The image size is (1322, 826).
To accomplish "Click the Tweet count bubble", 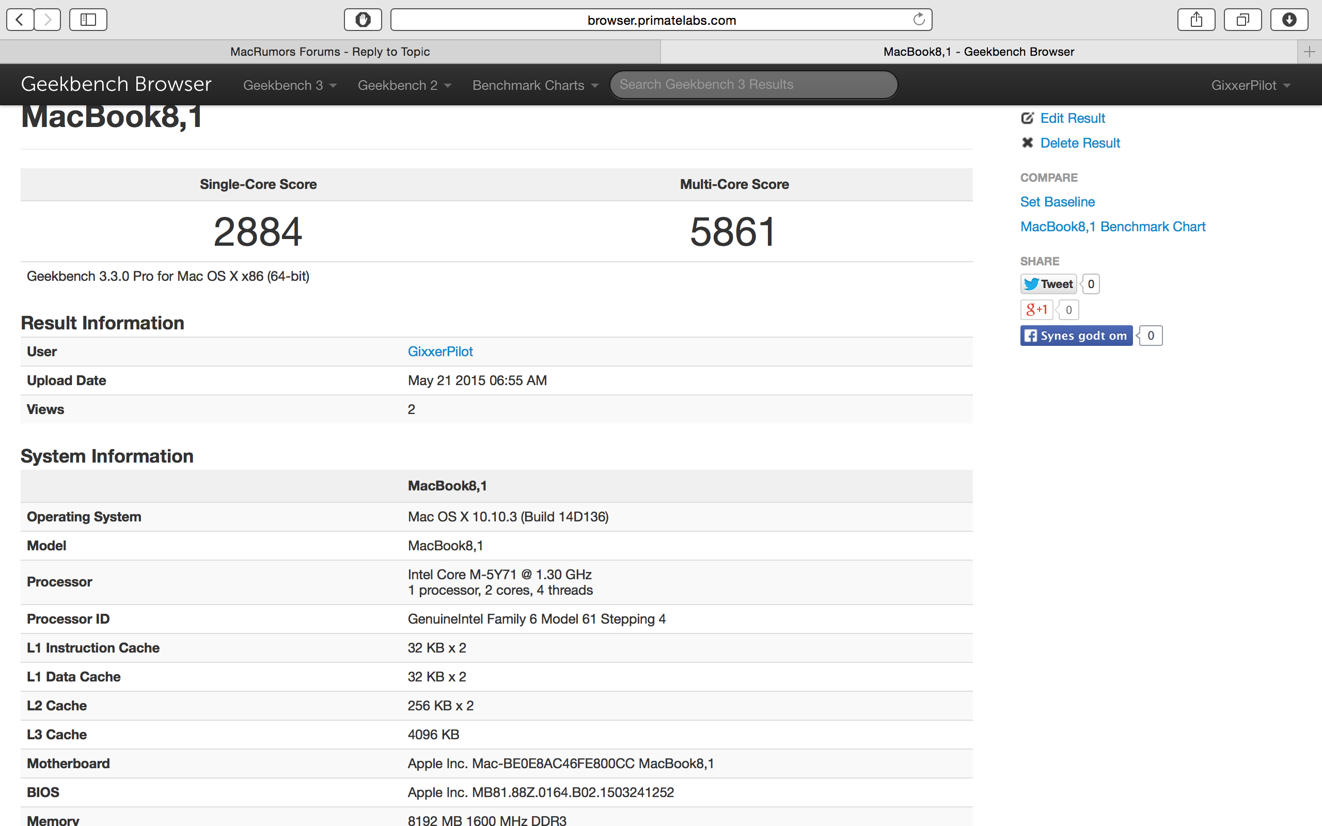I will point(1090,284).
